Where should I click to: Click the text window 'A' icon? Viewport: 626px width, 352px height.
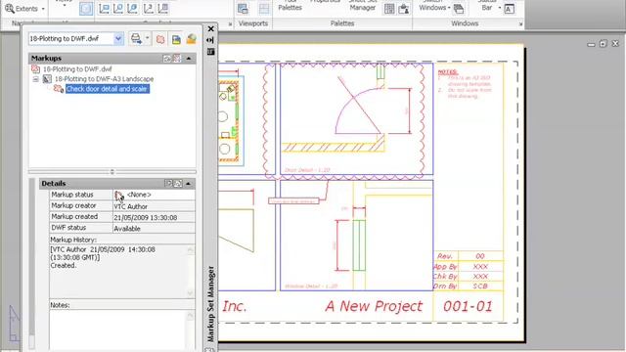pos(509,9)
